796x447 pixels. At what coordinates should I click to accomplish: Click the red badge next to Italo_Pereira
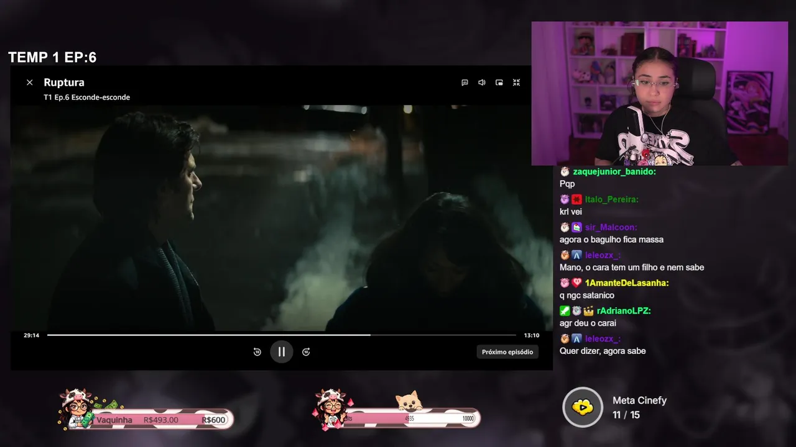click(577, 199)
